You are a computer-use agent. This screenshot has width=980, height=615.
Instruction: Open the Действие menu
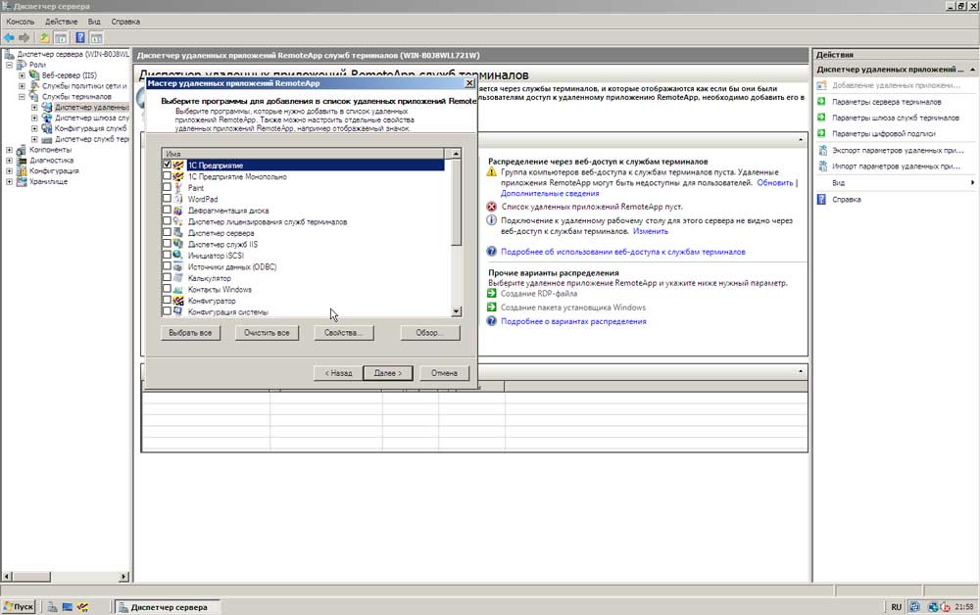click(61, 21)
